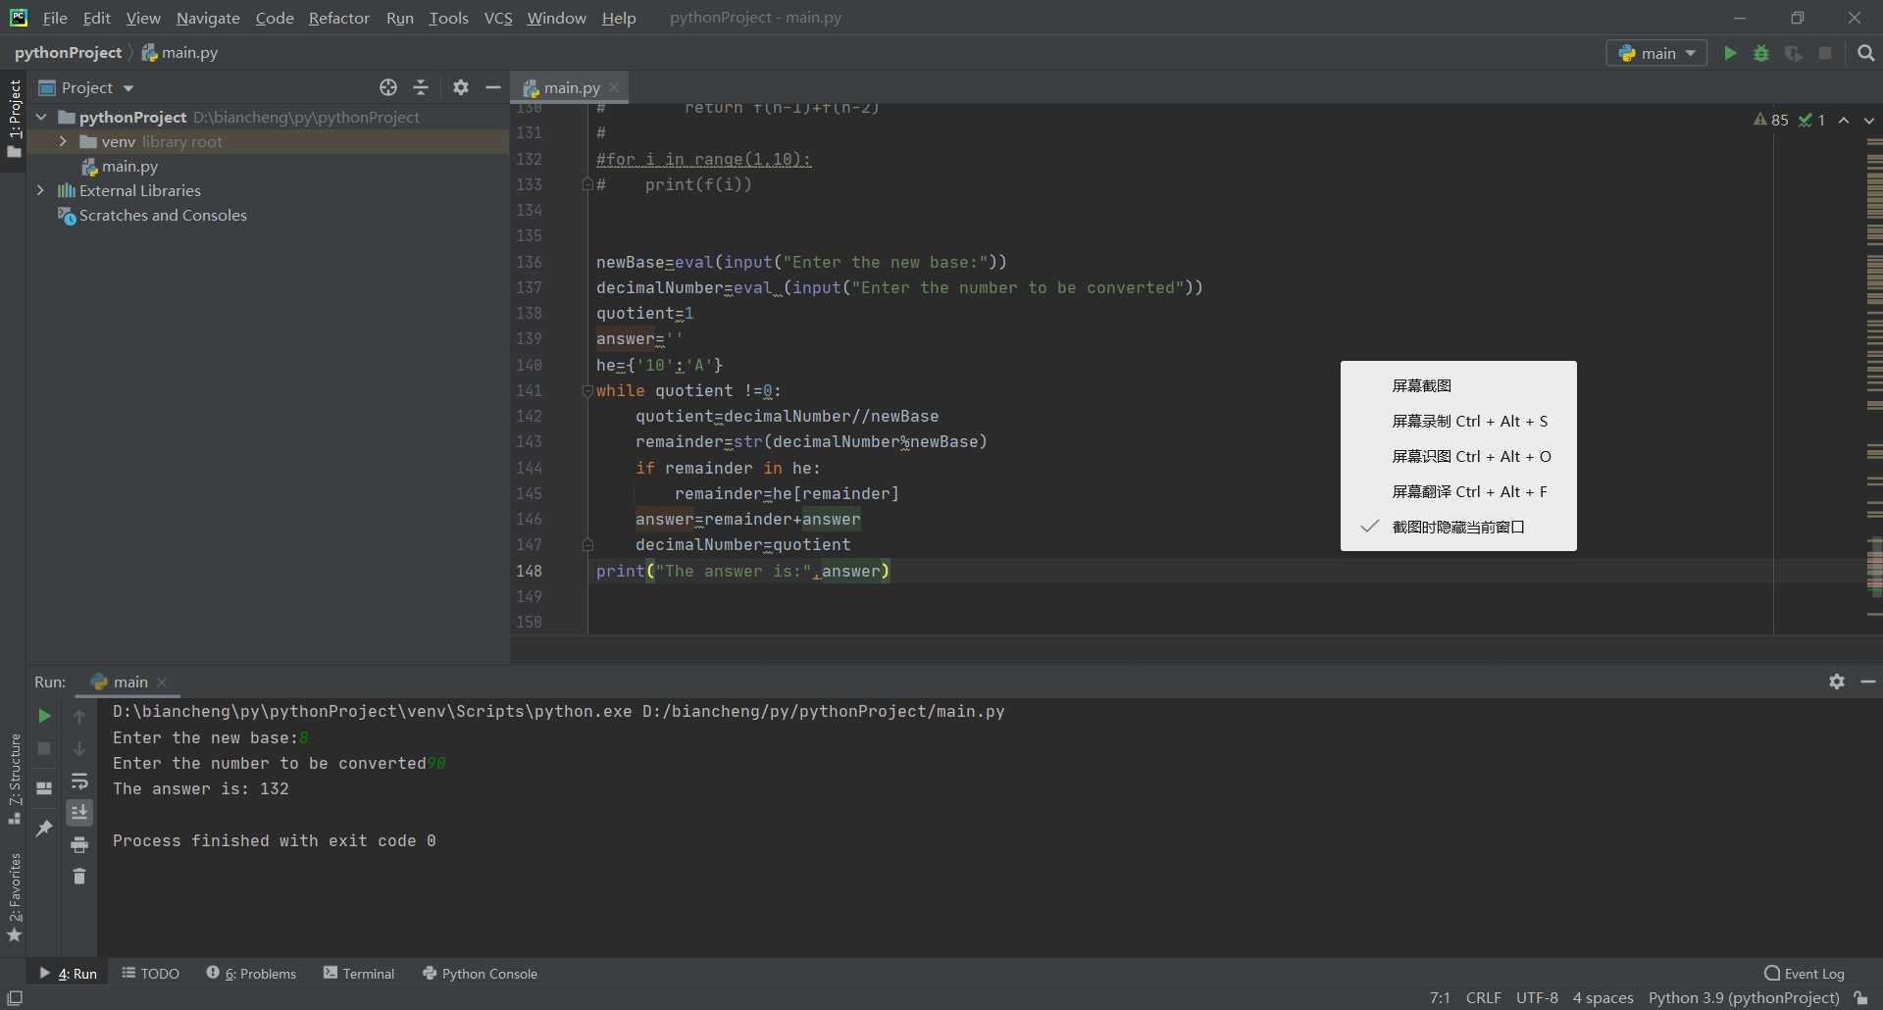Open the Terminal tool window

359,974
